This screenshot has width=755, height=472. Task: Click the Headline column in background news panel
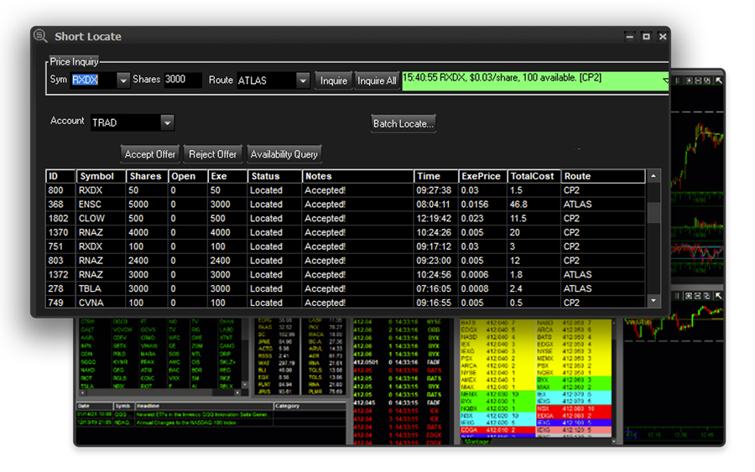[204, 406]
